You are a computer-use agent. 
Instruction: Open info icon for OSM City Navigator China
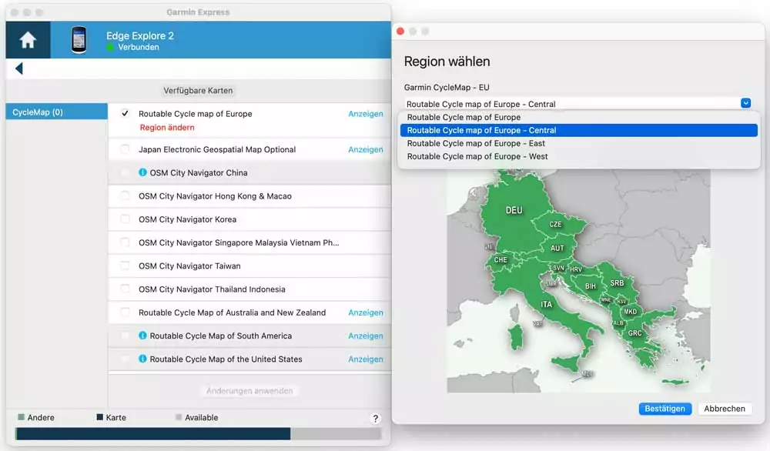142,172
